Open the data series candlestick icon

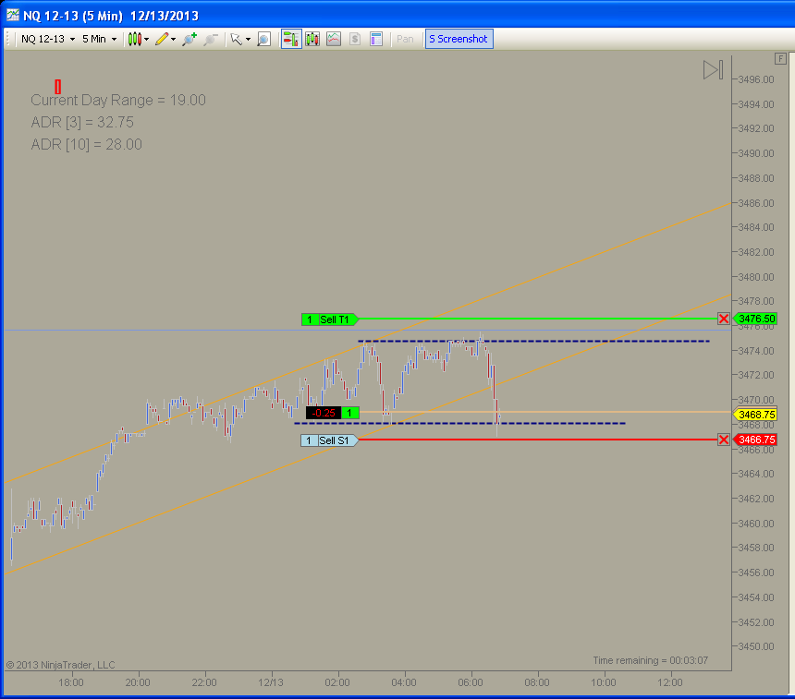312,39
